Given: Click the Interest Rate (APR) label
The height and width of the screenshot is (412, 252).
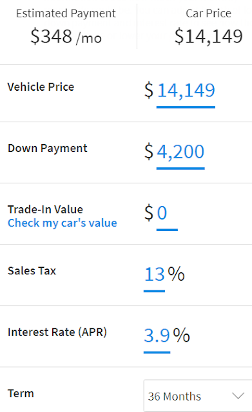Looking at the screenshot, I should [x=57, y=332].
